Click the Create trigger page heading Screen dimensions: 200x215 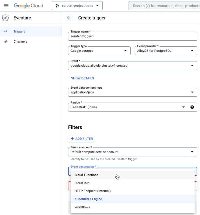point(92,18)
